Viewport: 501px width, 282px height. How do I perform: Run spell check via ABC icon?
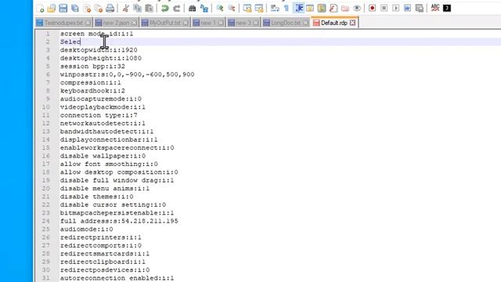pyautogui.click(x=435, y=9)
